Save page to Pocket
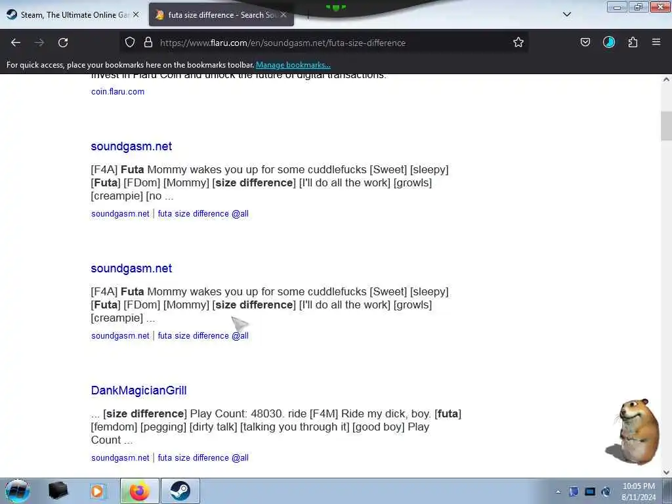 (x=585, y=42)
